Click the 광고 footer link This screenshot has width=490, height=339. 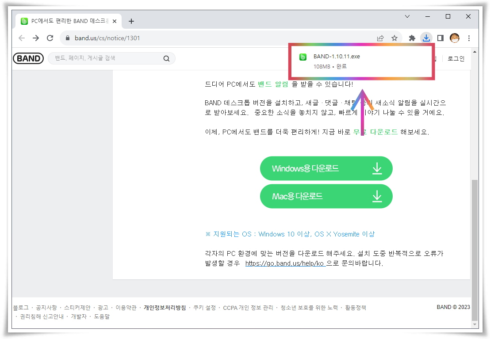point(103,308)
